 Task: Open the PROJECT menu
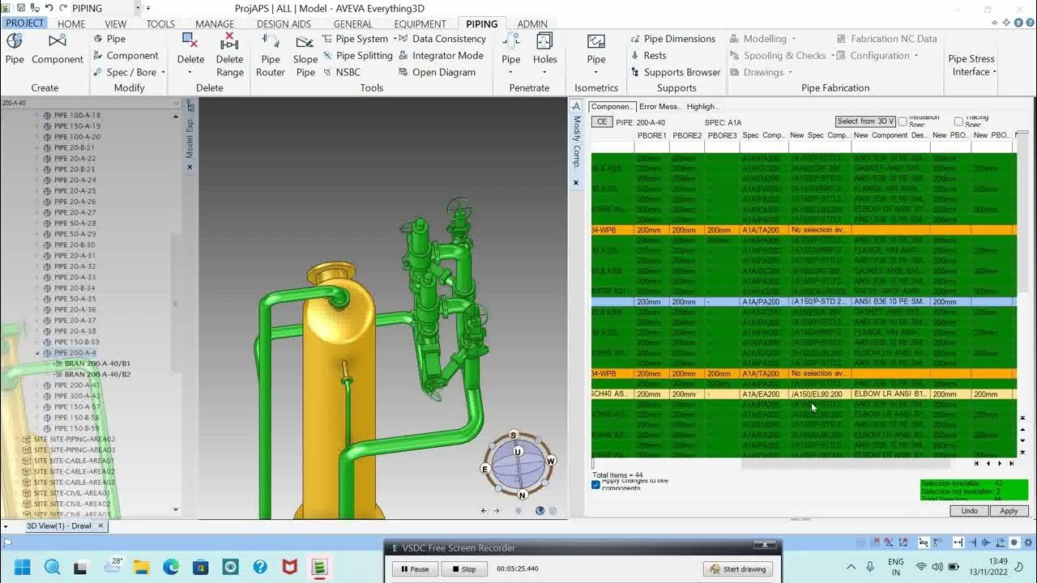point(24,23)
